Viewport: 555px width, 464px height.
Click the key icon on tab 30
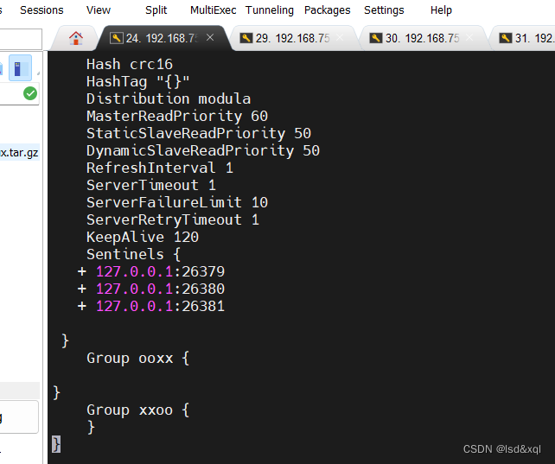tap(376, 38)
